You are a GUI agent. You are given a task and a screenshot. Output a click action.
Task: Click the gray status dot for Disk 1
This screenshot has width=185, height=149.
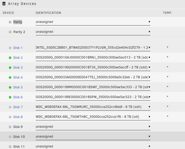[10, 48]
